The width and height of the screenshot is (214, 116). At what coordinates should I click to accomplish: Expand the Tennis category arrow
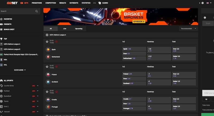tap(38, 101)
